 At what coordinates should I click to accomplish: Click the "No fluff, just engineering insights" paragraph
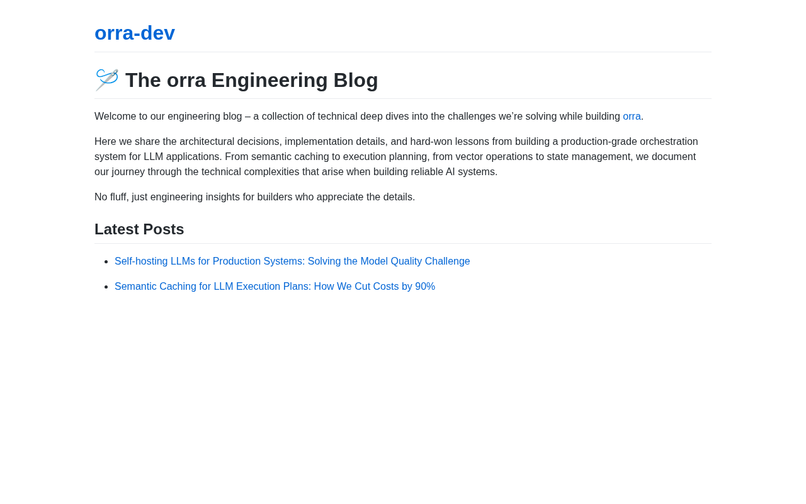point(254,197)
